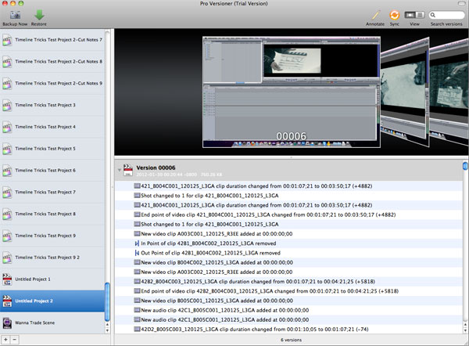
Task: Click the project sidebar scrollbar thumb
Action: (107, 301)
